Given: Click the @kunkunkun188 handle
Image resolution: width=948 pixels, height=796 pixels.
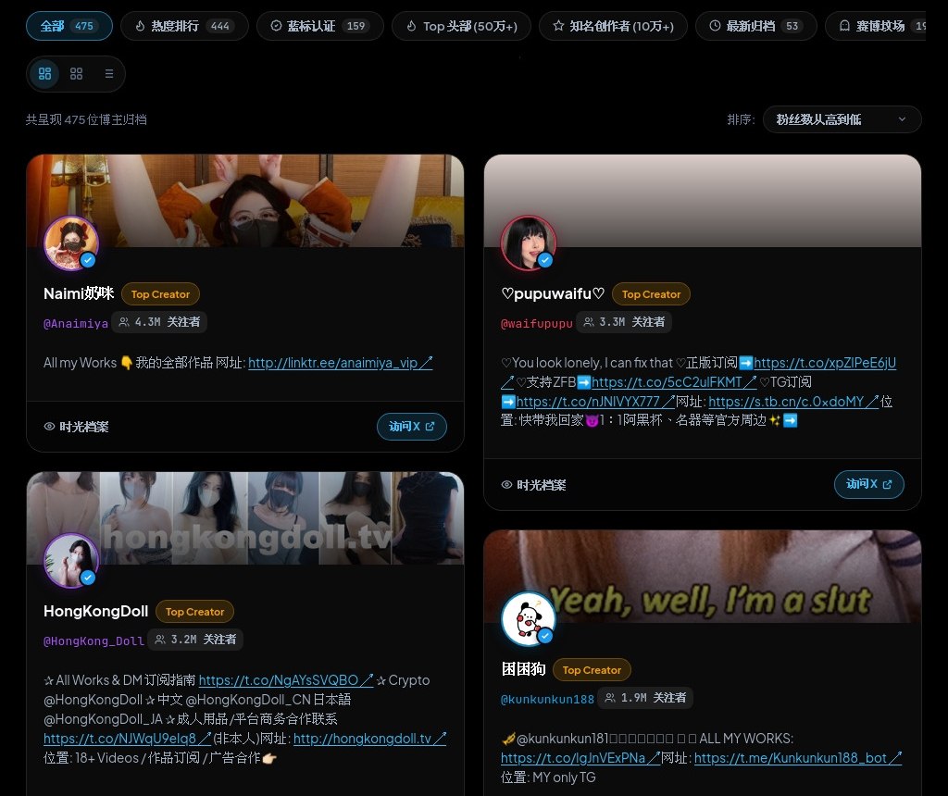Looking at the screenshot, I should tap(547, 699).
